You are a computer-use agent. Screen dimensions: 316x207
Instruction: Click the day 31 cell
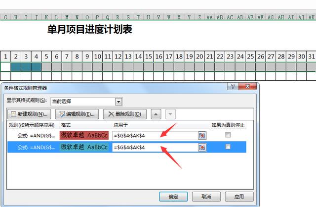312,56
